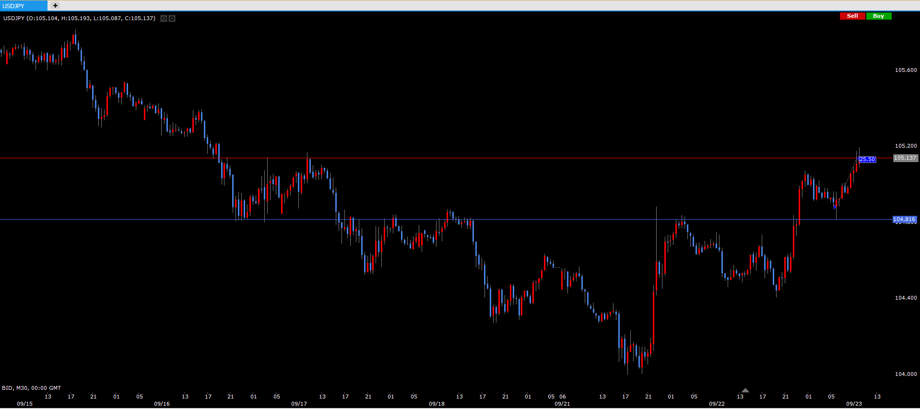Click the 104.000 price axis label
Viewport: 920px width, 409px height.
pos(906,374)
